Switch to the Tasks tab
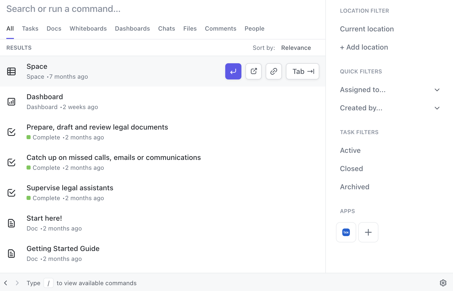 point(30,28)
